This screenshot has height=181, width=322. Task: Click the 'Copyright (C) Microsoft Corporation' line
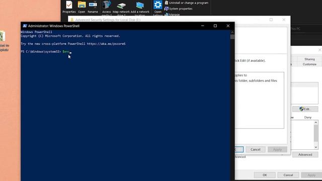click(x=70, y=36)
